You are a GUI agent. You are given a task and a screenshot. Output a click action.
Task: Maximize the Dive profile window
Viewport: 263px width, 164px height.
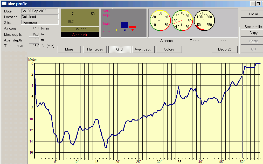click(x=258, y=4)
